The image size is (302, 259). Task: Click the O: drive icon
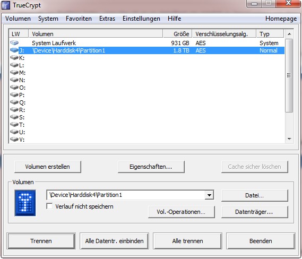coord(14,88)
